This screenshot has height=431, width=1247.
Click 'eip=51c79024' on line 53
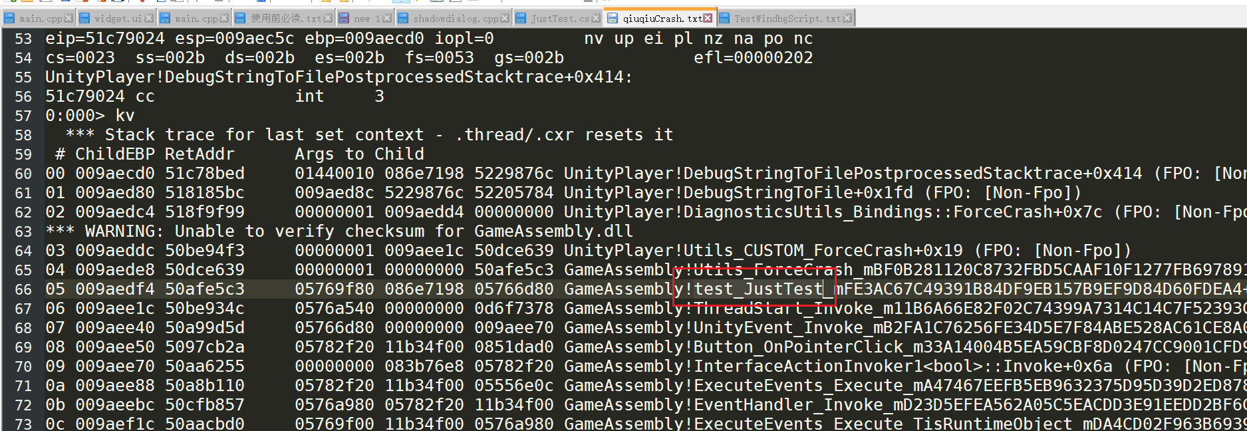[x=105, y=39]
